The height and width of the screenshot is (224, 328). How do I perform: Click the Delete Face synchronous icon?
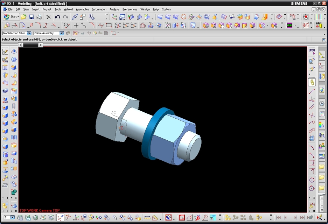253,26
